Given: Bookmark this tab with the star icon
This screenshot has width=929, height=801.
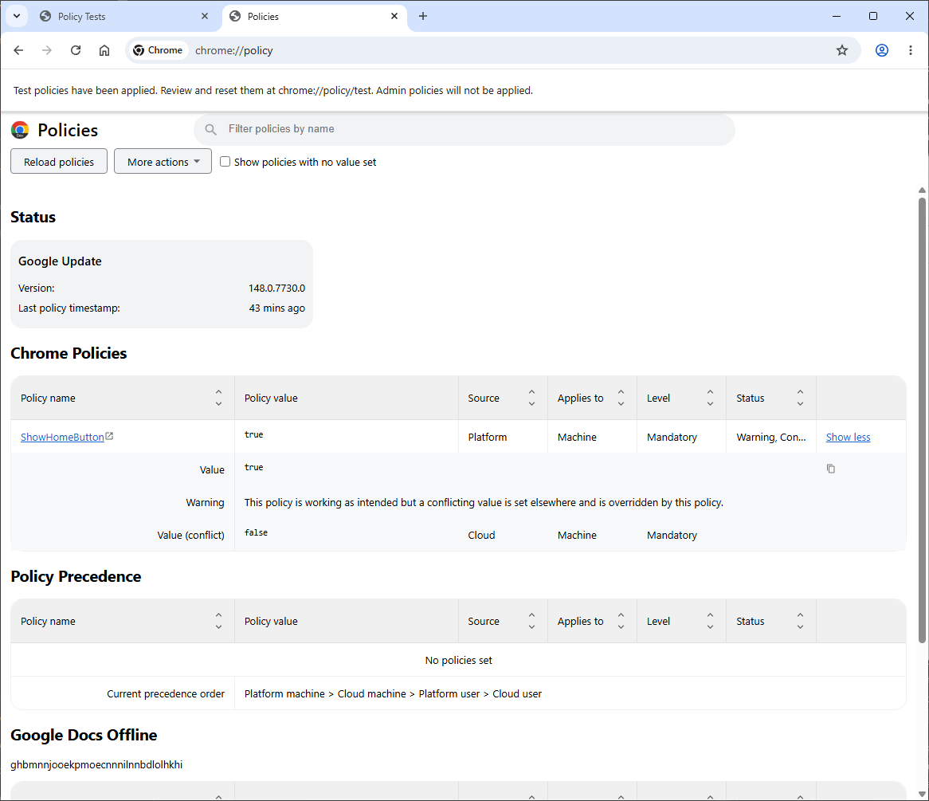Looking at the screenshot, I should click(842, 50).
